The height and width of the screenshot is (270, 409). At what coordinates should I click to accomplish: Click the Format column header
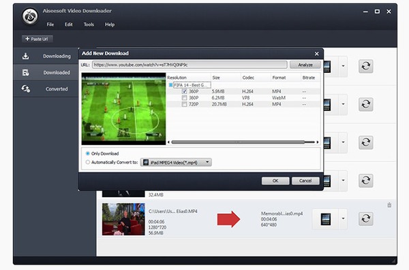point(286,78)
